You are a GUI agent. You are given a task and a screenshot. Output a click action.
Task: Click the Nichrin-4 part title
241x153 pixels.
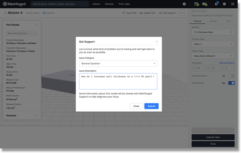point(15,13)
